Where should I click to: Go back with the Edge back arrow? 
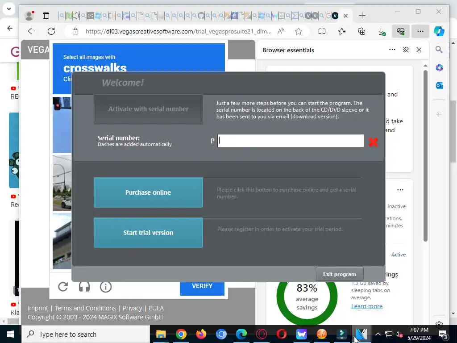pos(32,31)
